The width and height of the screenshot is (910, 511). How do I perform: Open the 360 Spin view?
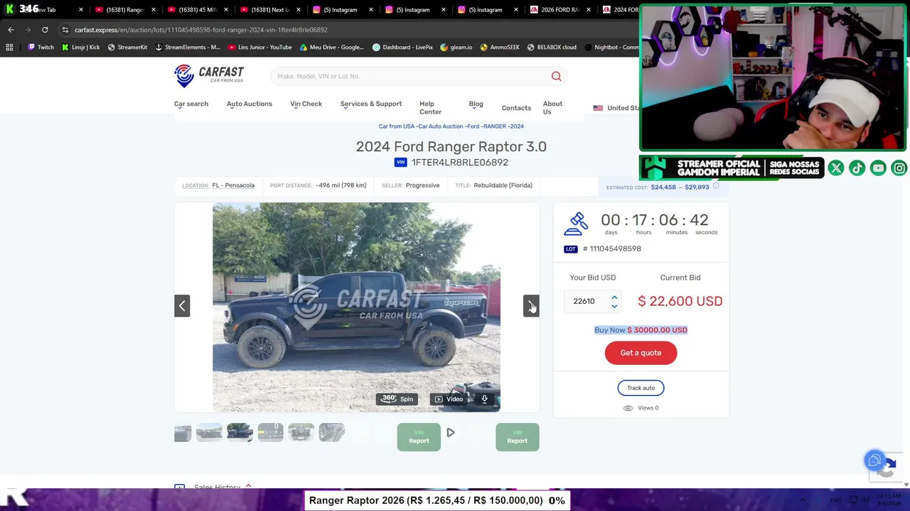397,399
